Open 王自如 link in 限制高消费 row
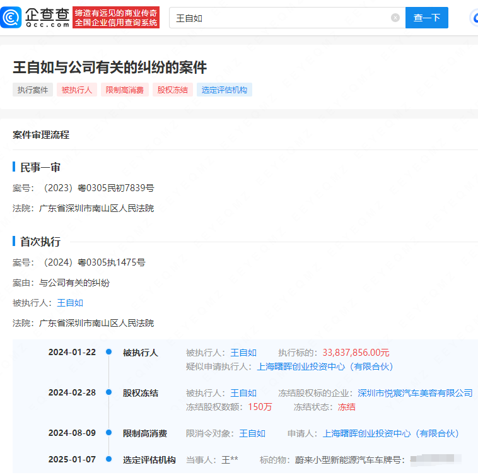Viewport: 478px width, 475px height. (252, 433)
